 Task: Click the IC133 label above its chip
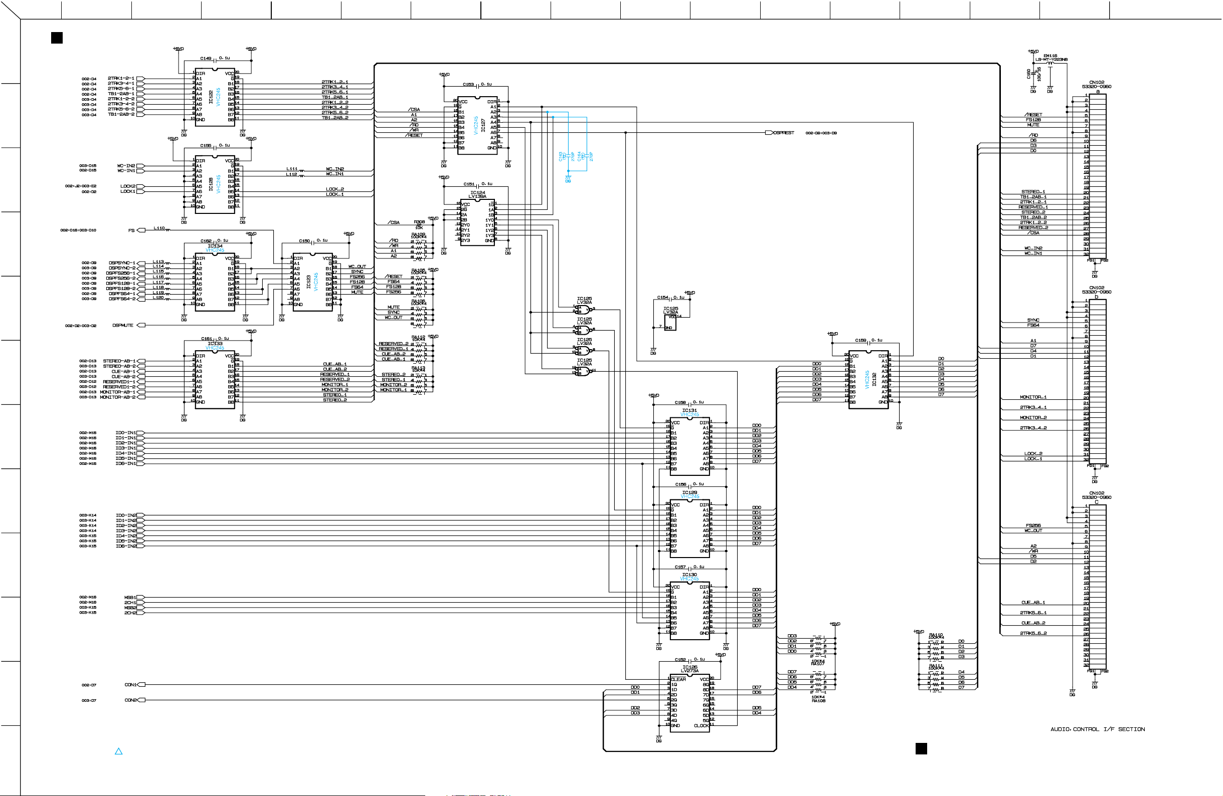(215, 343)
